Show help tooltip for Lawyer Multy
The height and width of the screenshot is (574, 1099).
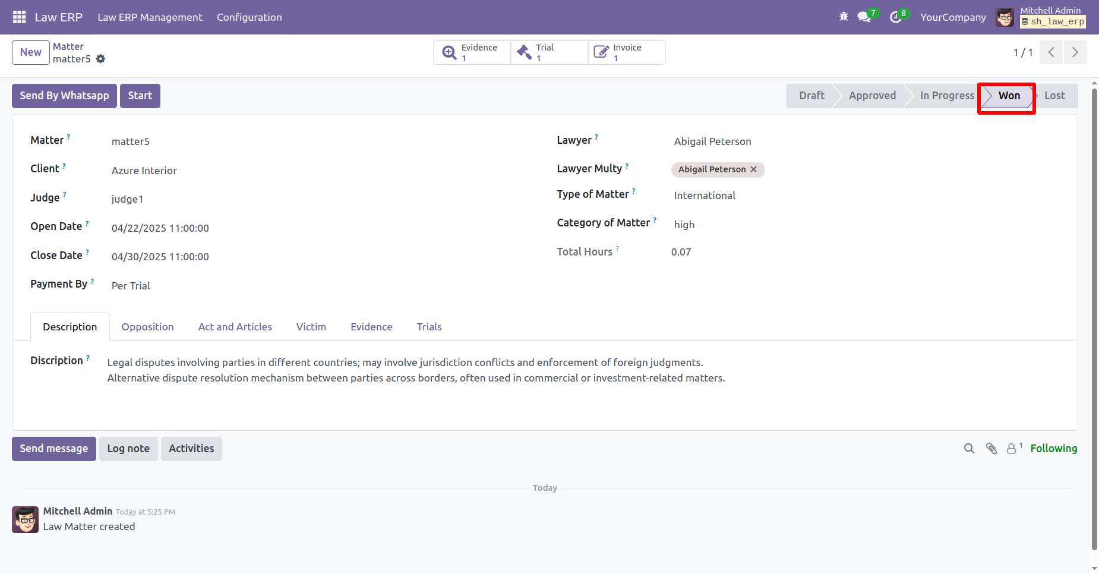coord(627,165)
